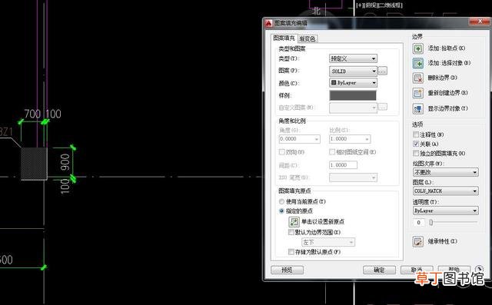Open the Type (类型) dropdown showing 预定义
492x305 pixels.
coord(353,58)
